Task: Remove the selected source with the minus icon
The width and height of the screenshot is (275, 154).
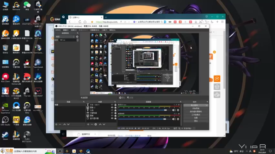Action: (x=92, y=124)
